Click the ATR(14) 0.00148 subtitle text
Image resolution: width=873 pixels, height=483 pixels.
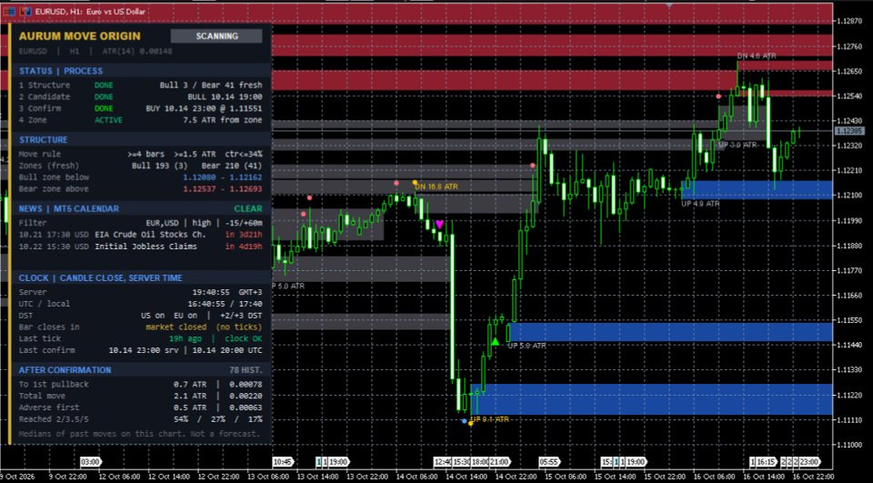point(137,51)
